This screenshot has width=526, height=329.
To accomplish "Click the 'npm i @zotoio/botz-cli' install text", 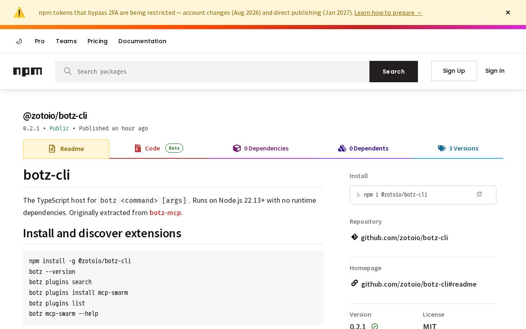I will [395, 195].
